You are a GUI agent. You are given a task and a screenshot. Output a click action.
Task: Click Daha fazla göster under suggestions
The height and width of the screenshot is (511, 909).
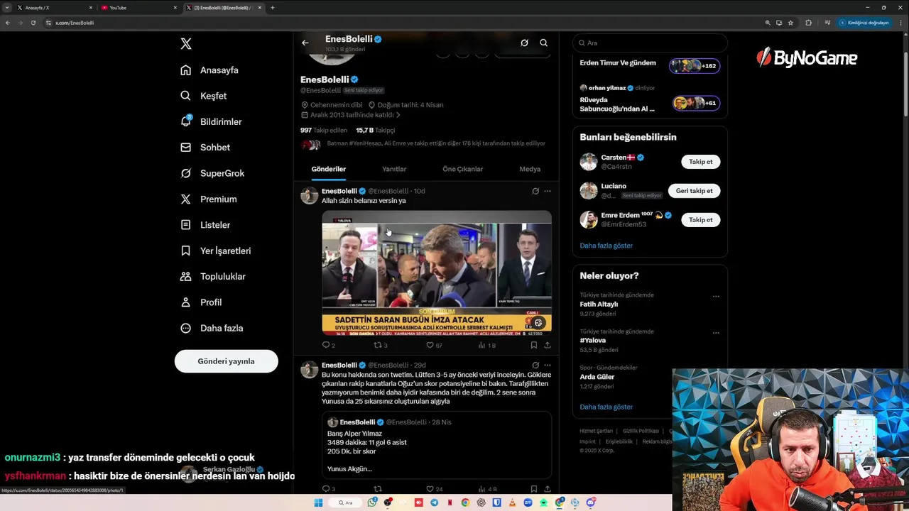606,246
